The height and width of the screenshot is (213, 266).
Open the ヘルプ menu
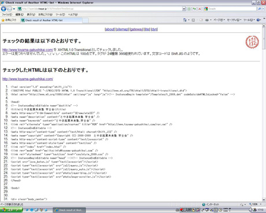pos(73,14)
